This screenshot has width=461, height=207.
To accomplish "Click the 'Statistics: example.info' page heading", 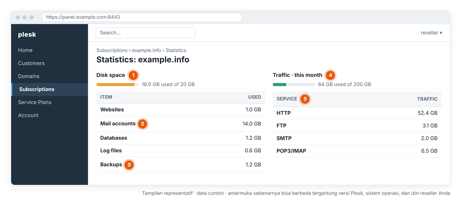I will coord(143,59).
